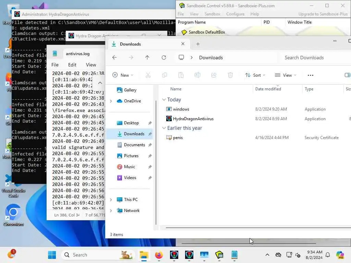351x263 pixels.
Task: Expand Network in navigation pane
Action: [111, 211]
